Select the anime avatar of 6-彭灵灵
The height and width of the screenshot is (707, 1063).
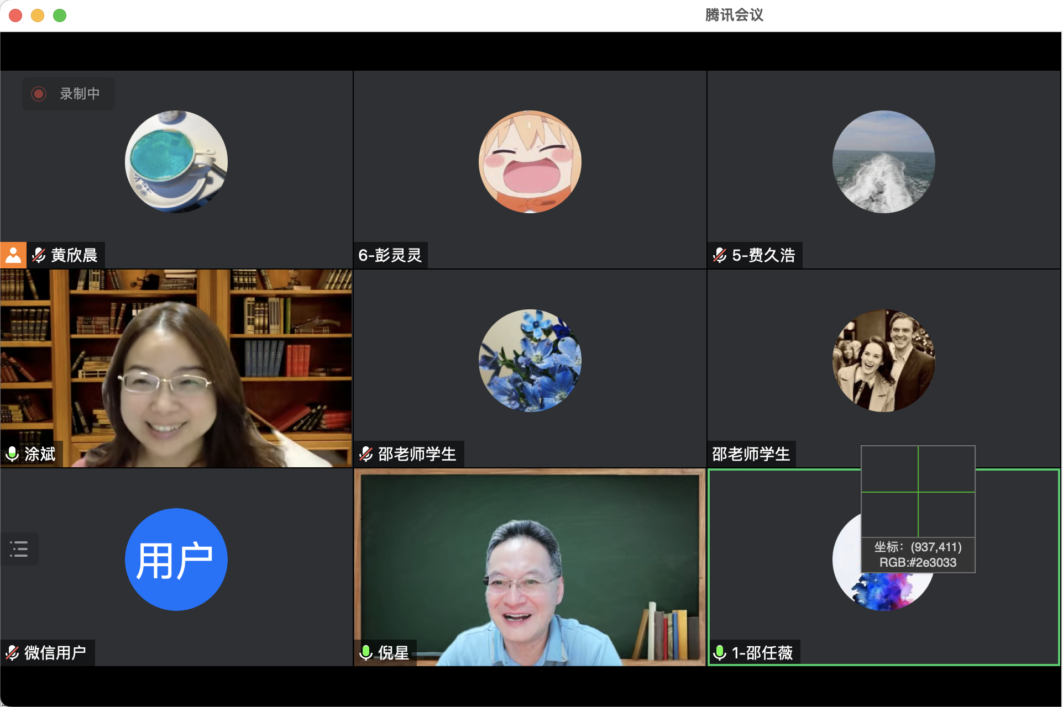pos(530,162)
